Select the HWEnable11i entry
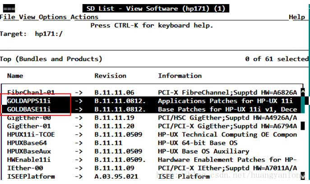The image size is (310, 184). [x=29, y=160]
